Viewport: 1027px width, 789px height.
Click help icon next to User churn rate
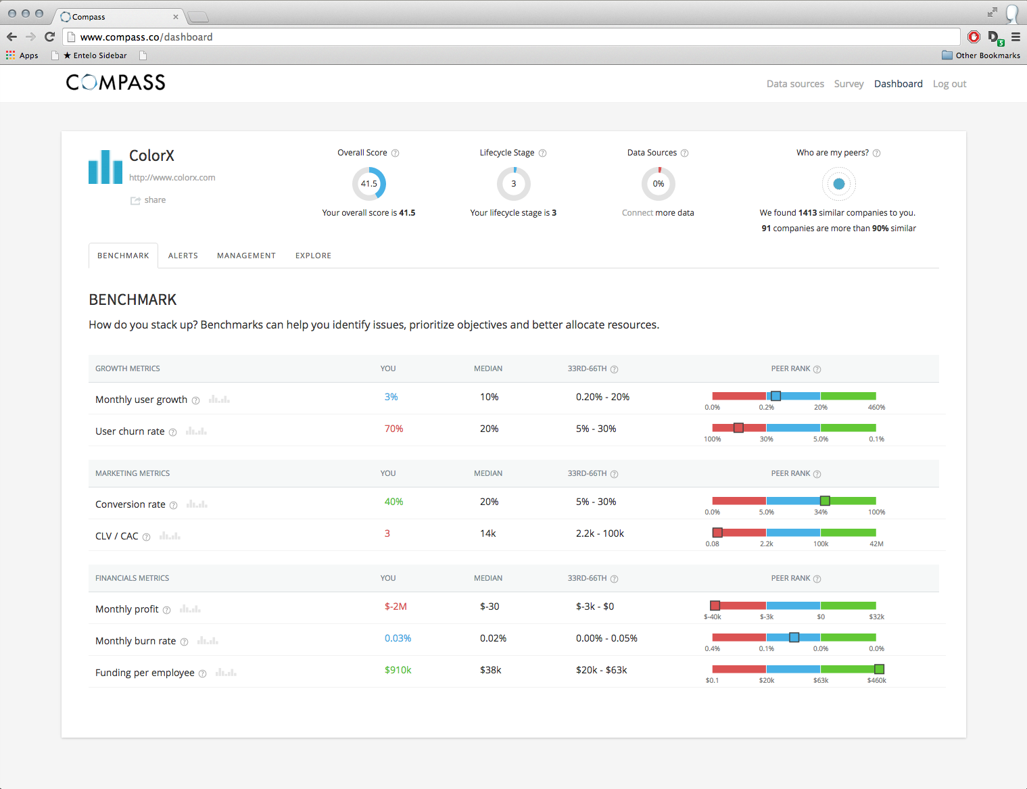(x=173, y=432)
